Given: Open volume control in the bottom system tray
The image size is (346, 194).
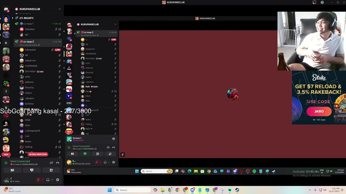Looking at the screenshot, I should click(x=325, y=190).
